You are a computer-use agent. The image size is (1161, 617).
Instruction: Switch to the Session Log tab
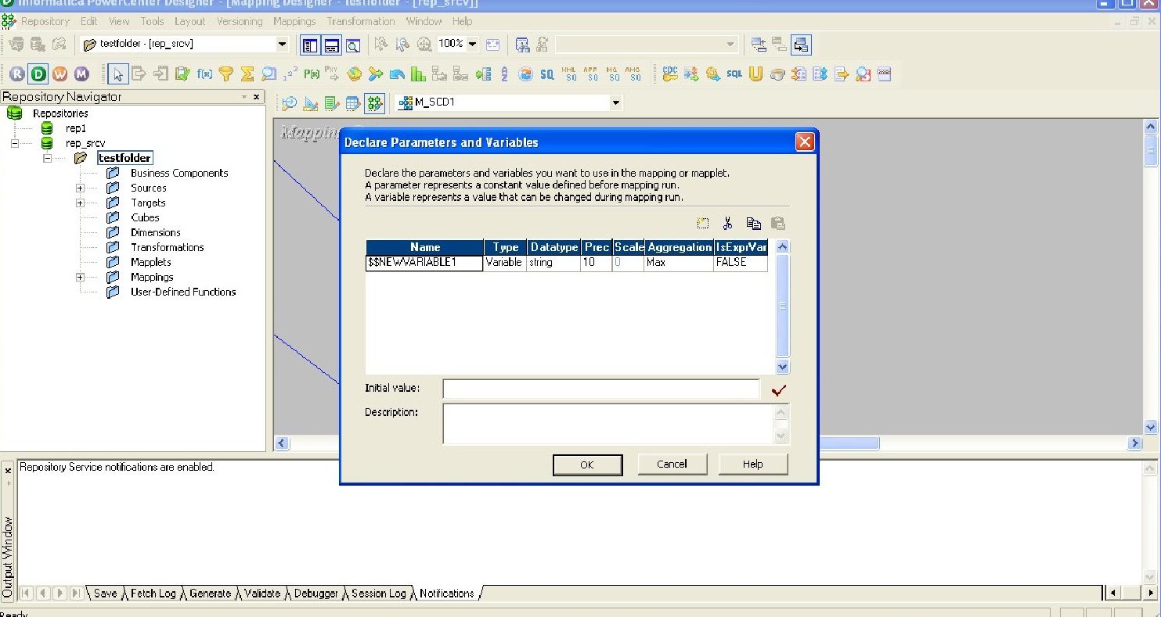(x=378, y=593)
